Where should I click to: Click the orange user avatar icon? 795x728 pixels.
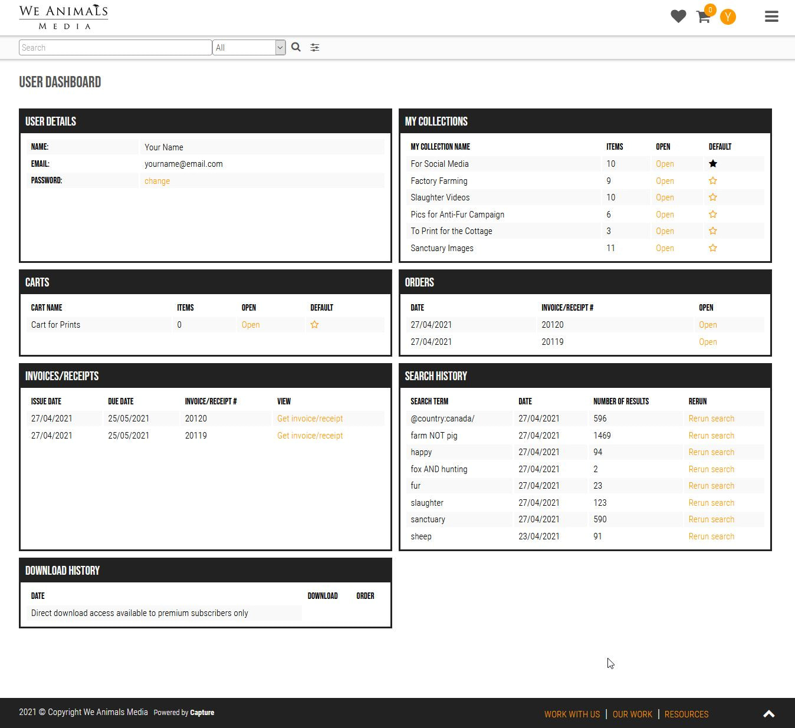[728, 17]
